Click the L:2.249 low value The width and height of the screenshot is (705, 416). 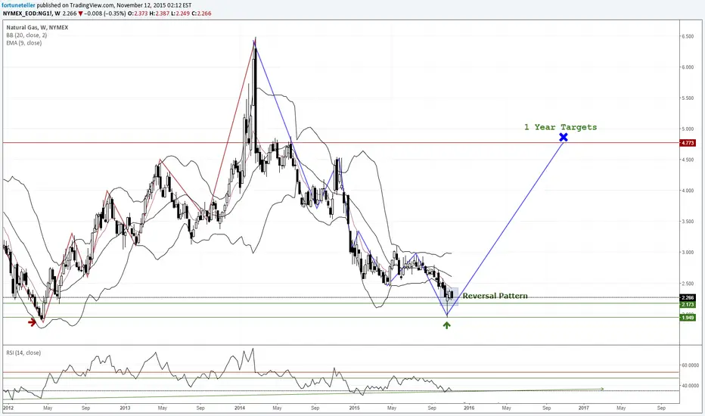(180, 14)
